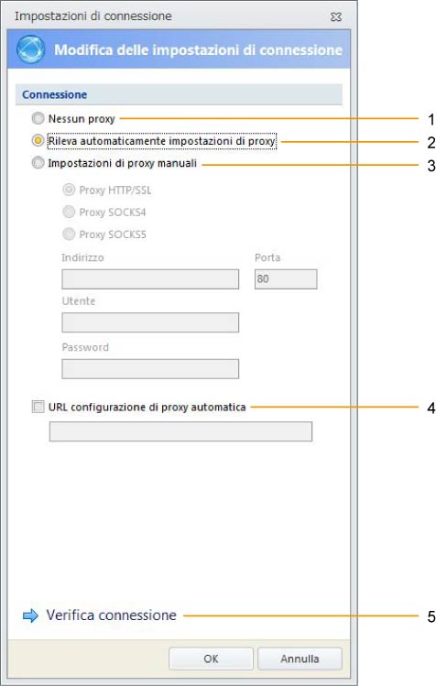
Task: Click the automatic proxy URL text box
Action: (x=180, y=431)
